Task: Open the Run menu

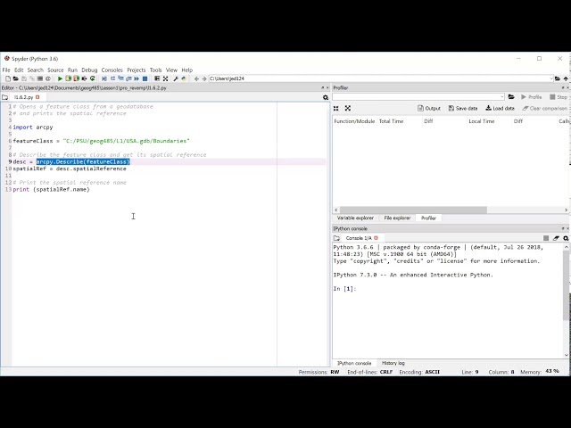Action: (72, 70)
